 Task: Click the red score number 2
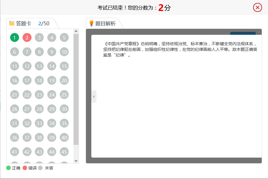161,8
